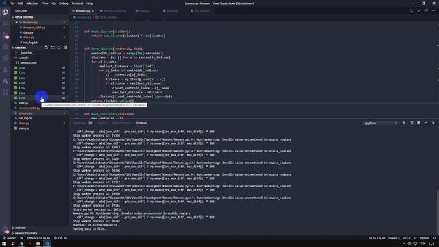Collapse all folders in KMEANS explorer
The image size is (439, 247).
tap(65, 47)
